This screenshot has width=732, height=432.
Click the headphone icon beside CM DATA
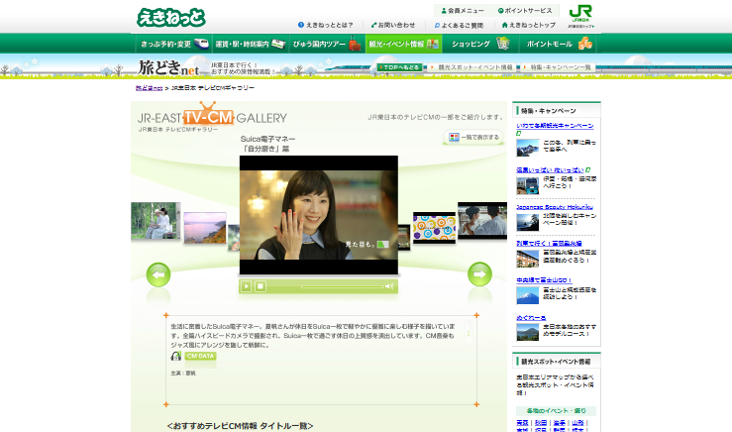(176, 356)
